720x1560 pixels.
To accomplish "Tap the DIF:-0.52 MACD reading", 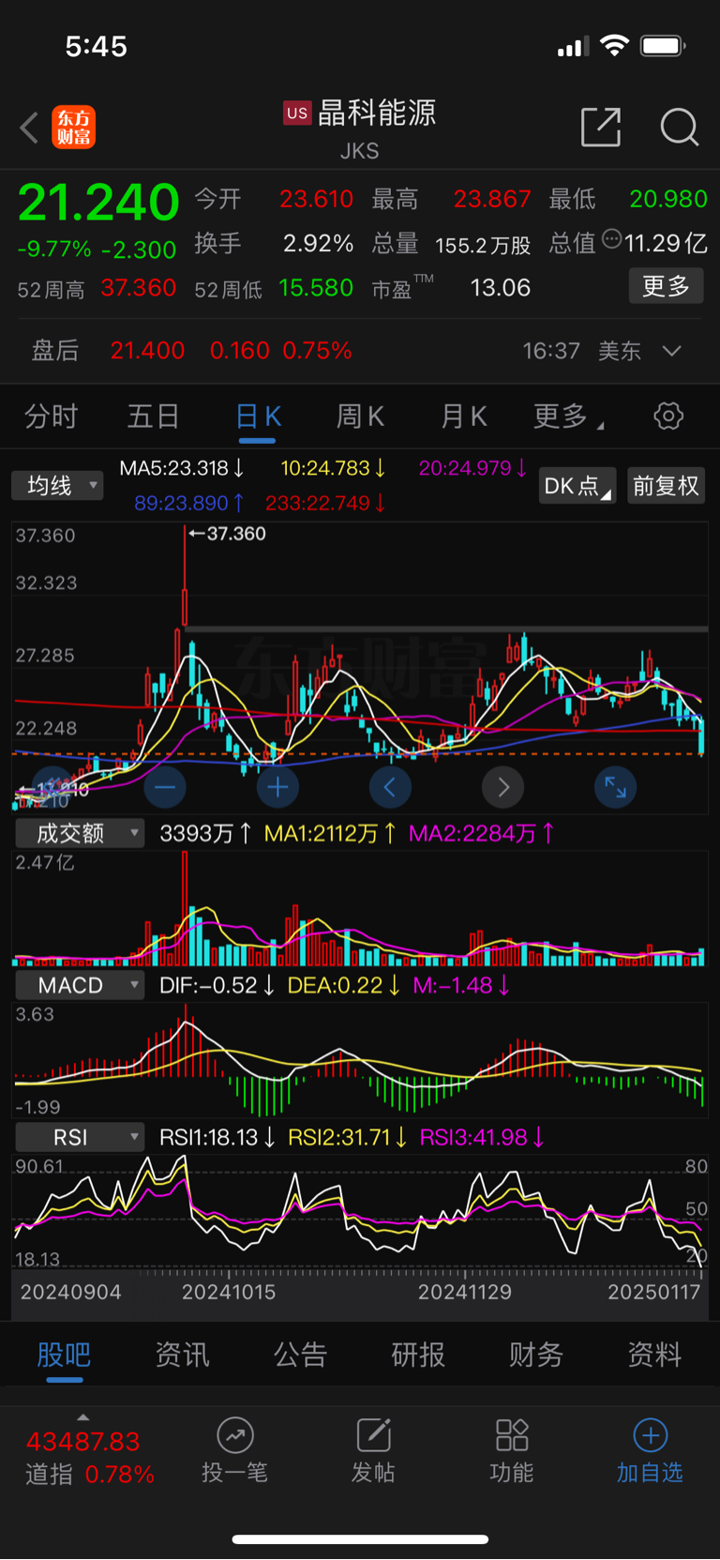I will [x=217, y=985].
